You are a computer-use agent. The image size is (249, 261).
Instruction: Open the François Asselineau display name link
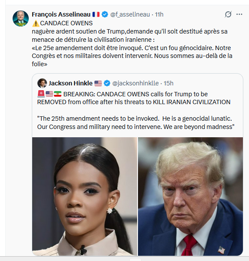[x=61, y=14]
